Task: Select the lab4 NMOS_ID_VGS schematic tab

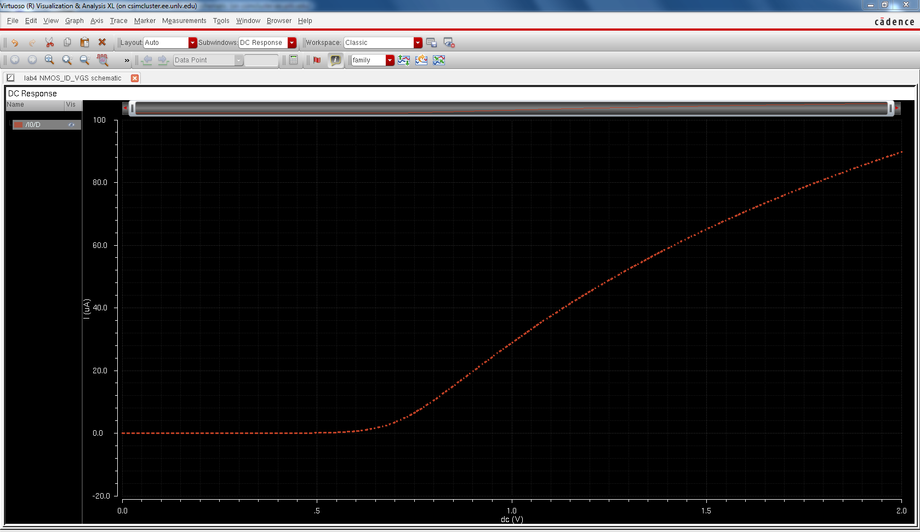Action: pos(72,78)
